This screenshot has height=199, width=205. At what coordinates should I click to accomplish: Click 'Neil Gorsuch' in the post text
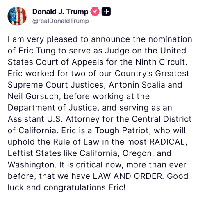tap(33, 96)
